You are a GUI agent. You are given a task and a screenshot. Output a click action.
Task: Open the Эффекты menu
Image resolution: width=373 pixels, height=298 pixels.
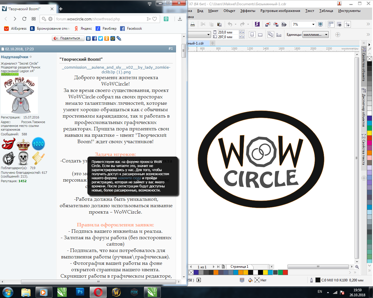coord(247,11)
